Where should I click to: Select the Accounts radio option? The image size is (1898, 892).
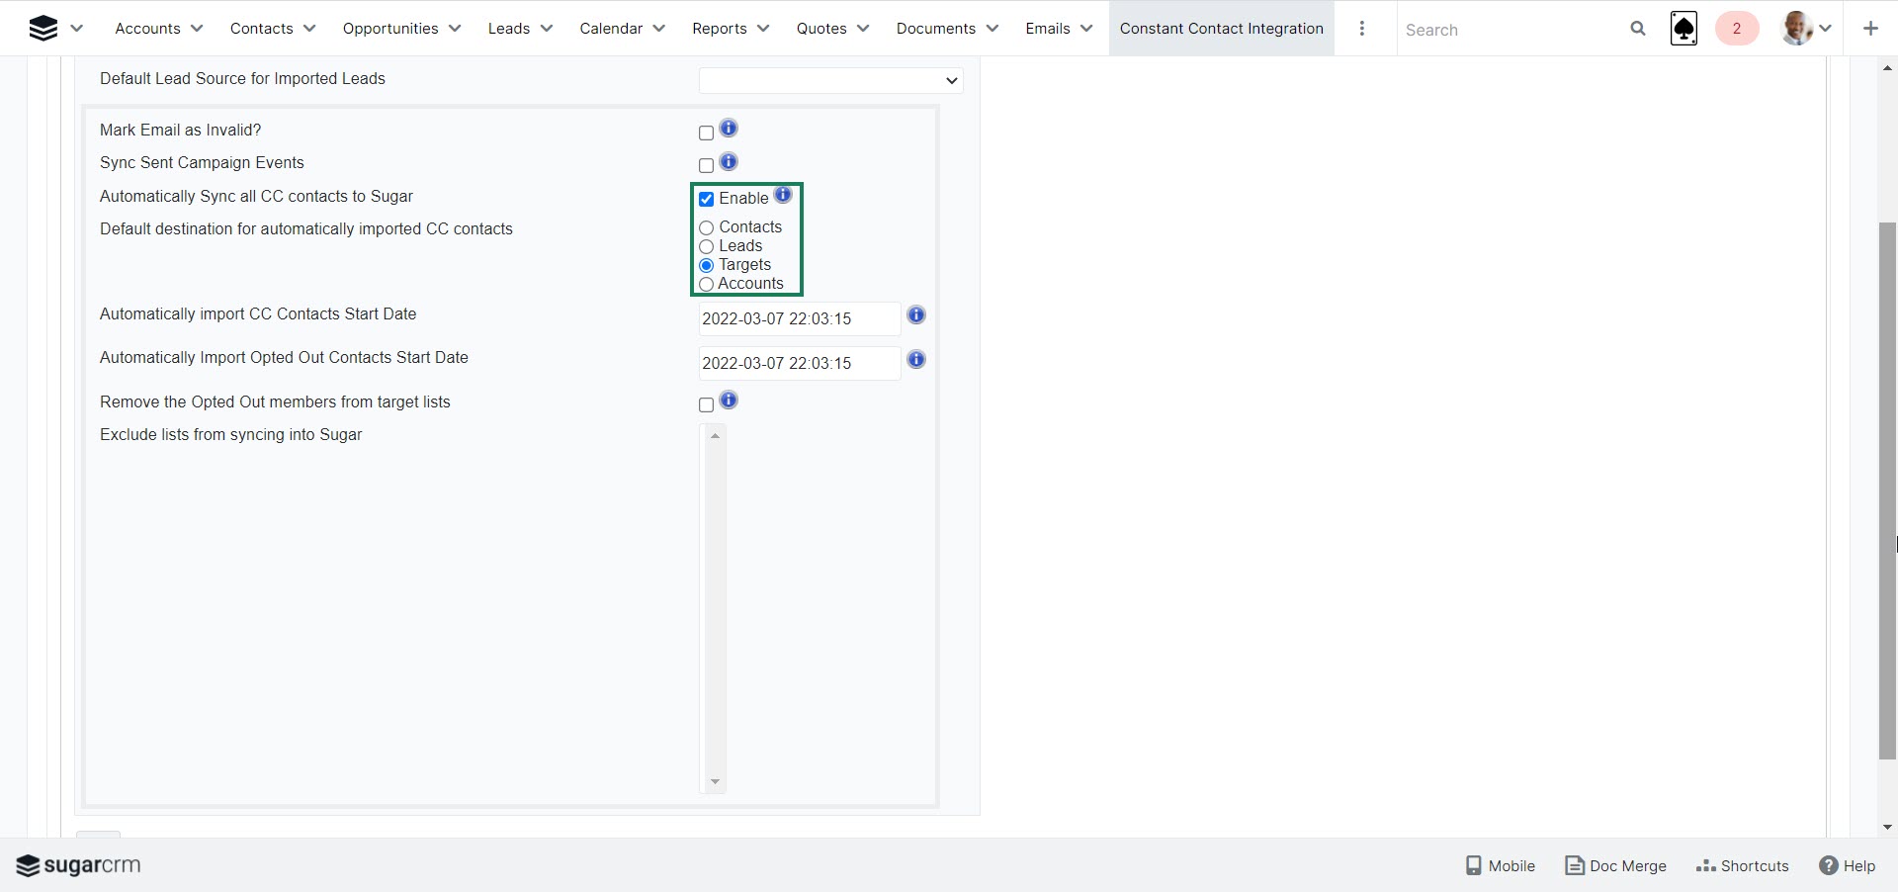coord(706,284)
